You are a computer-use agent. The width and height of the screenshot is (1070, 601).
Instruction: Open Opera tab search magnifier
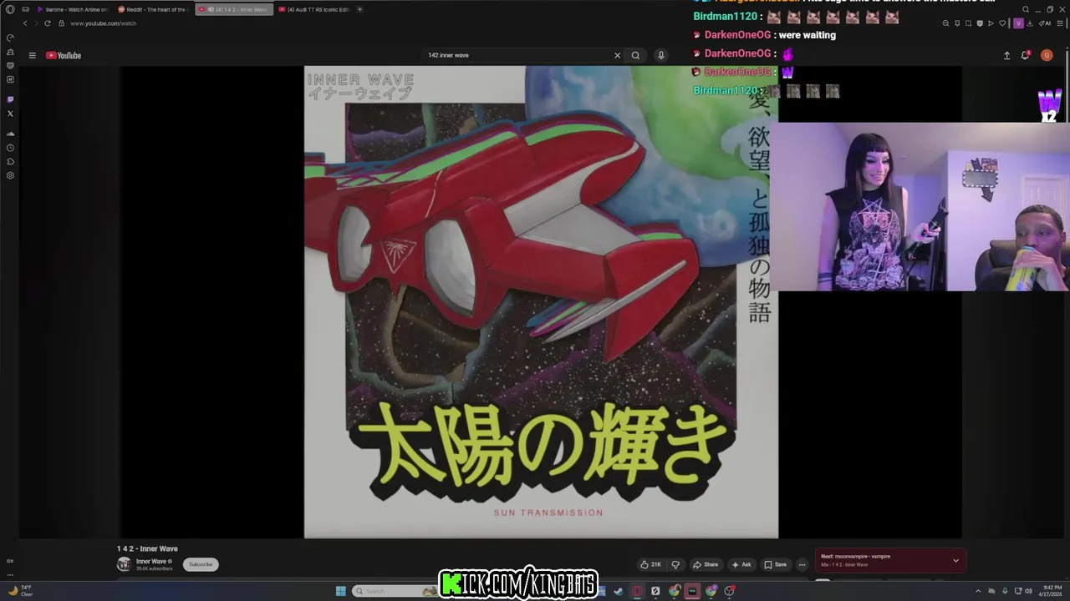tap(1026, 9)
